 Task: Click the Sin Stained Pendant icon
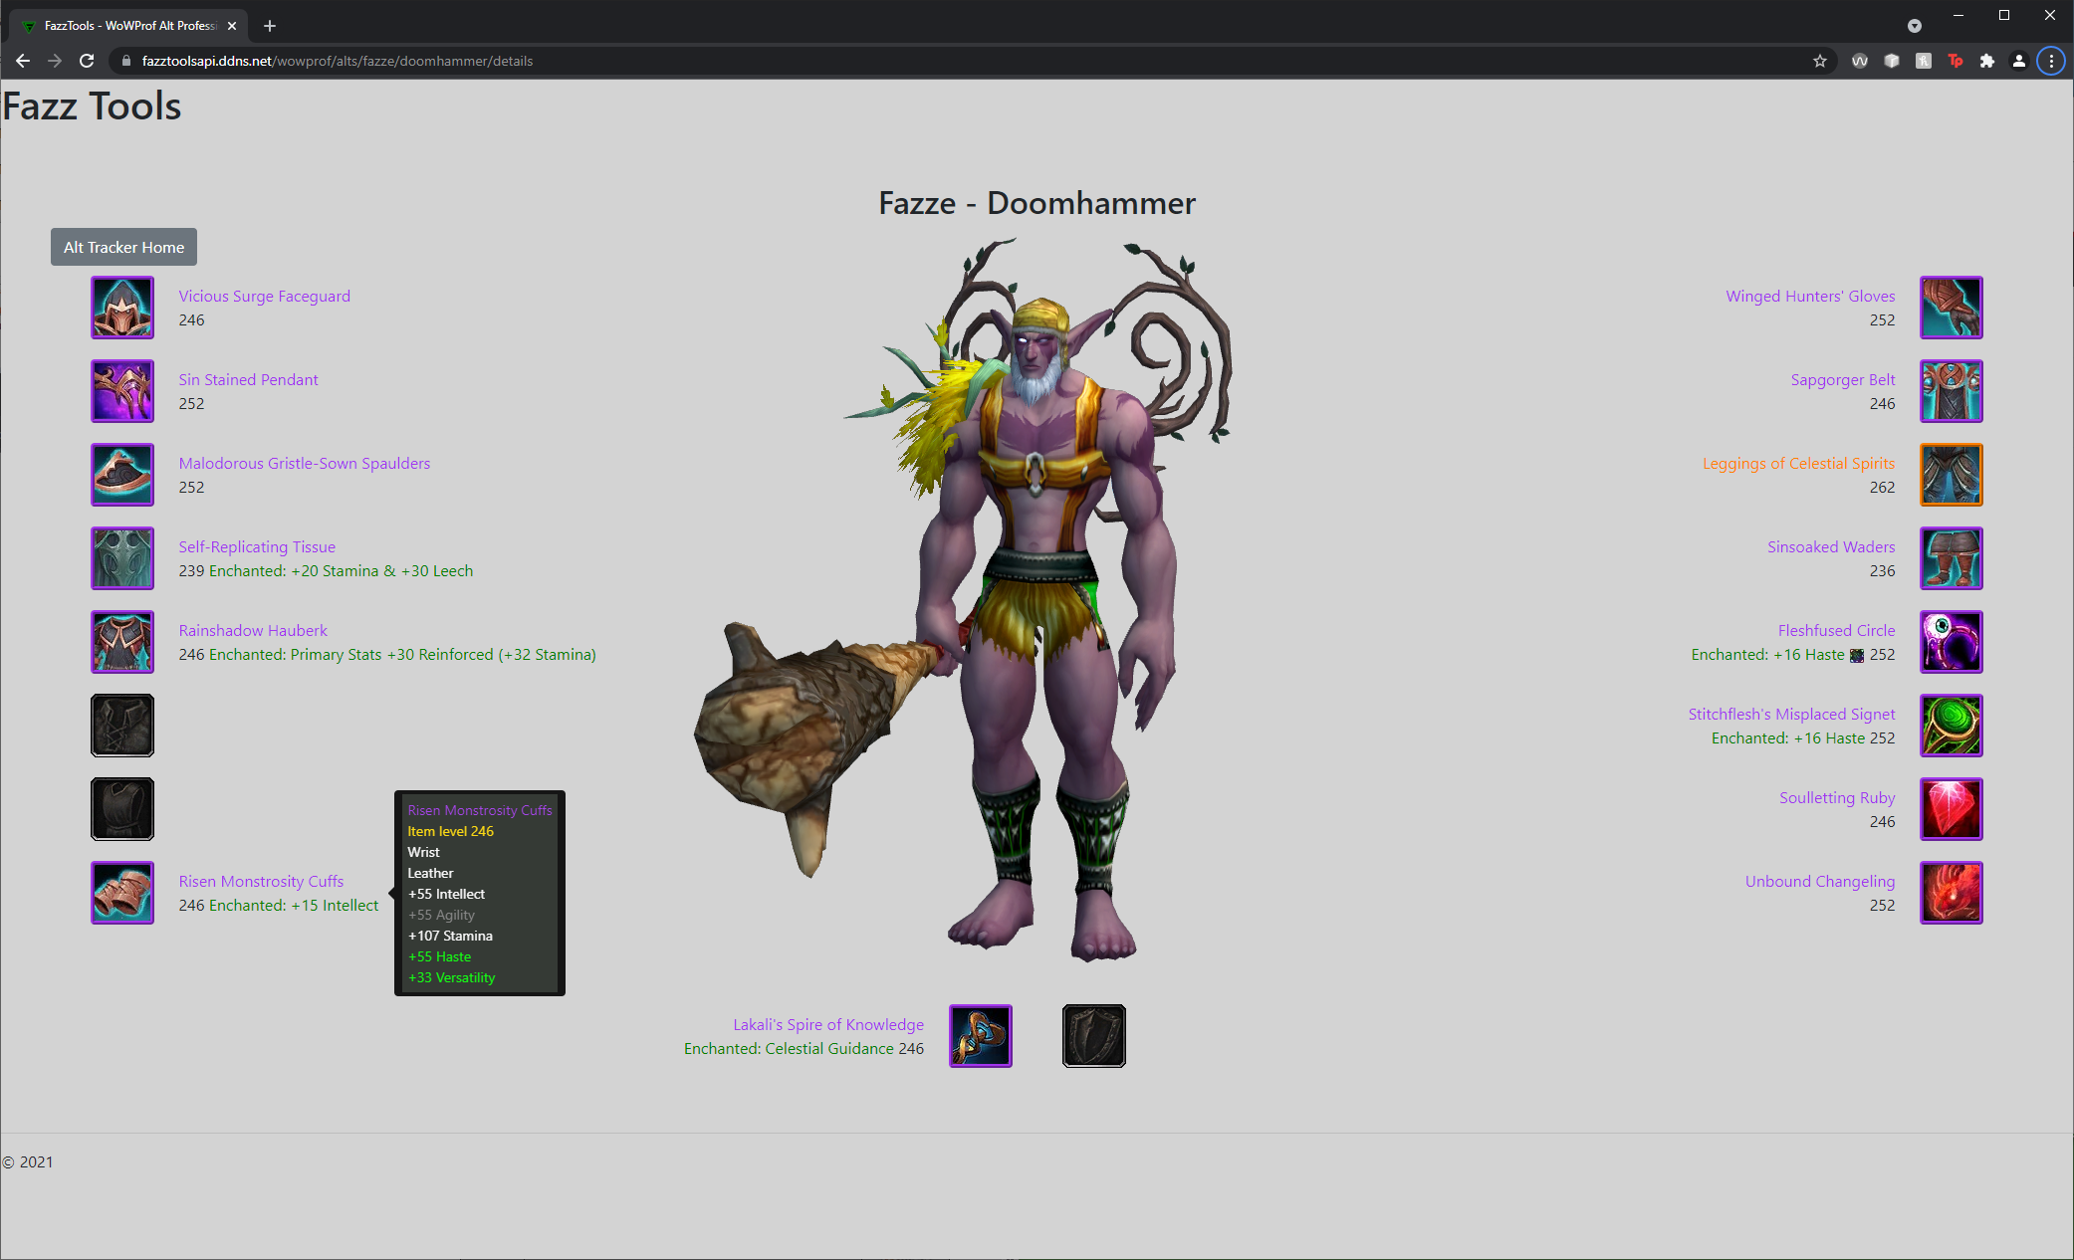[122, 391]
